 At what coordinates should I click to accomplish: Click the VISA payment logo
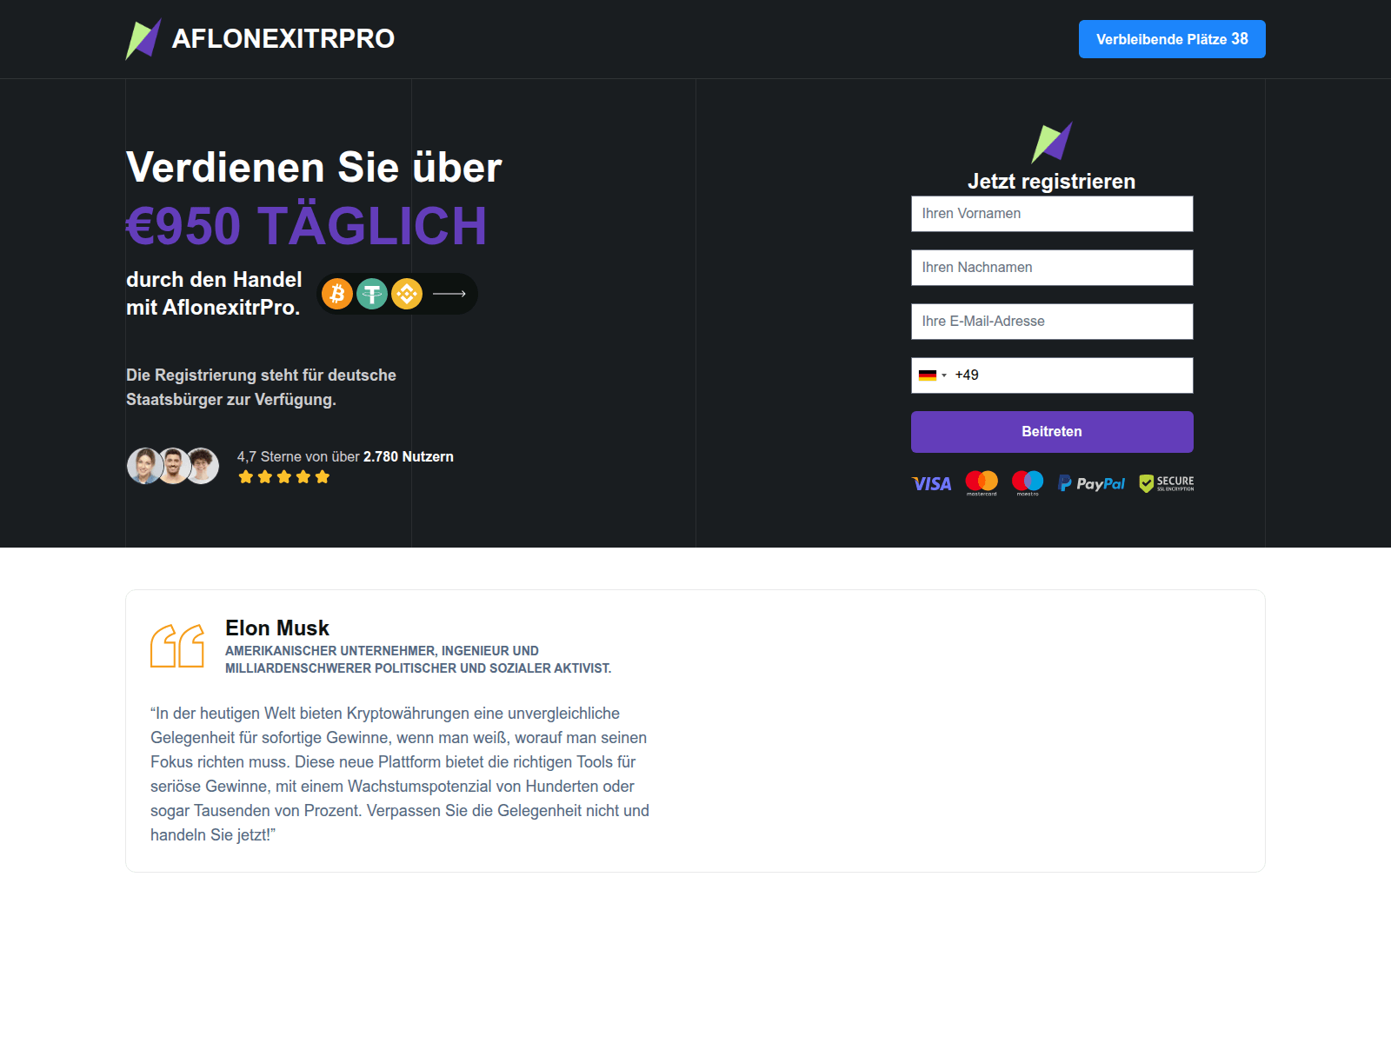tap(932, 483)
